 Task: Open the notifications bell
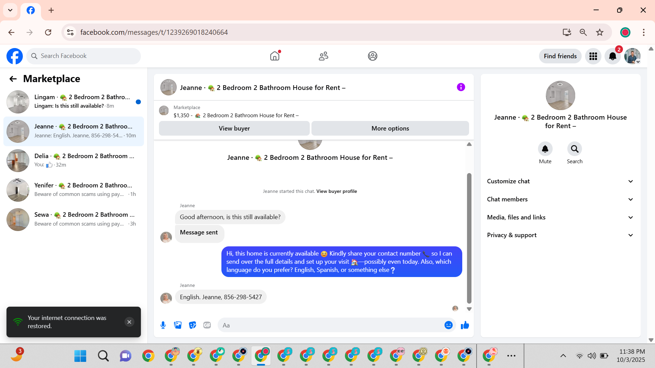click(x=613, y=56)
